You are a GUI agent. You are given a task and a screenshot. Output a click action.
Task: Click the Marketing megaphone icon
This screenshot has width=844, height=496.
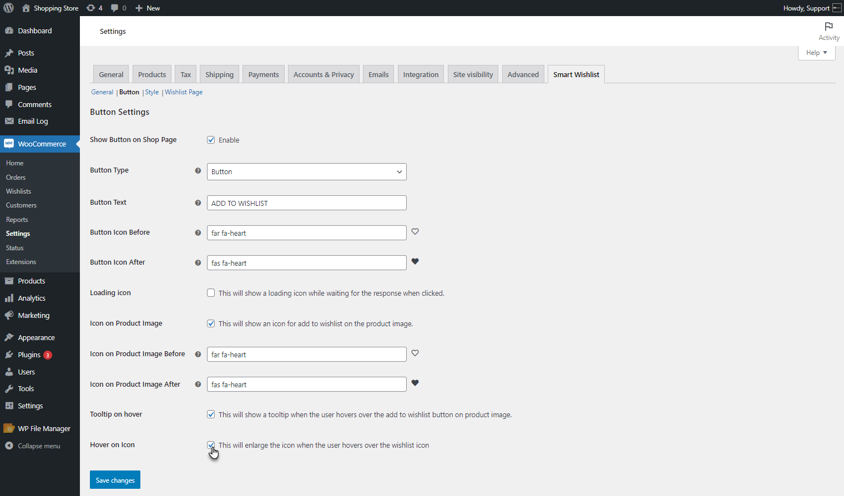[9, 315]
